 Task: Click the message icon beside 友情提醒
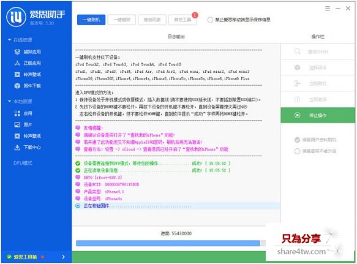click(x=78, y=128)
